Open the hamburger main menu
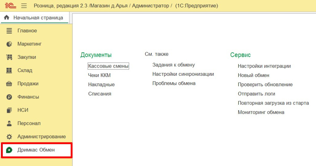 tap(24, 6)
